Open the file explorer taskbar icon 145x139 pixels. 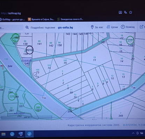click(3, 134)
